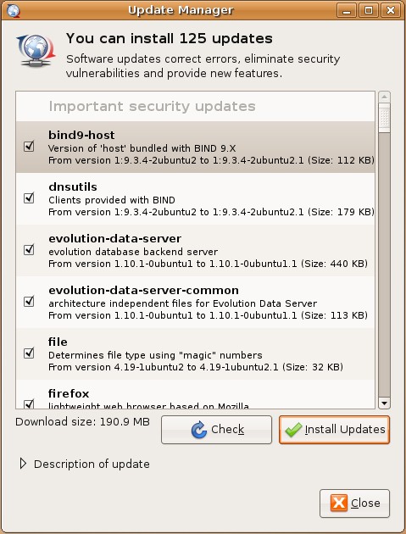The height and width of the screenshot is (534, 406).
Task: Click the Install Updates button
Action: click(334, 430)
